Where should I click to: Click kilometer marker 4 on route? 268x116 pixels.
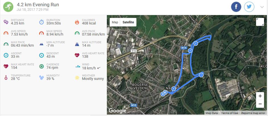coord(173,89)
